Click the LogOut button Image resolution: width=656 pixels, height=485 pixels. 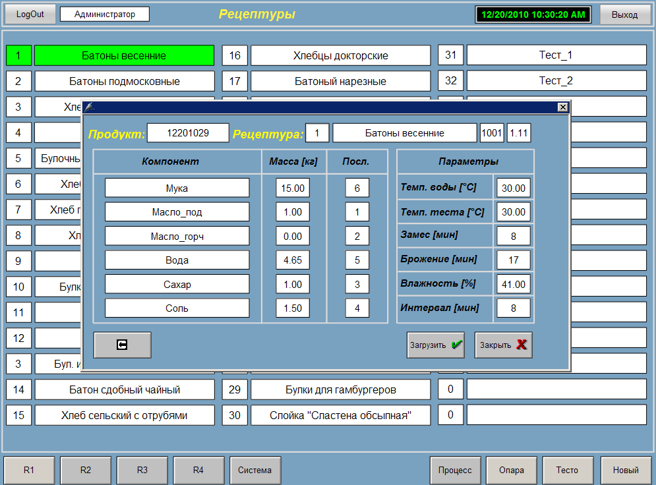[x=30, y=14]
